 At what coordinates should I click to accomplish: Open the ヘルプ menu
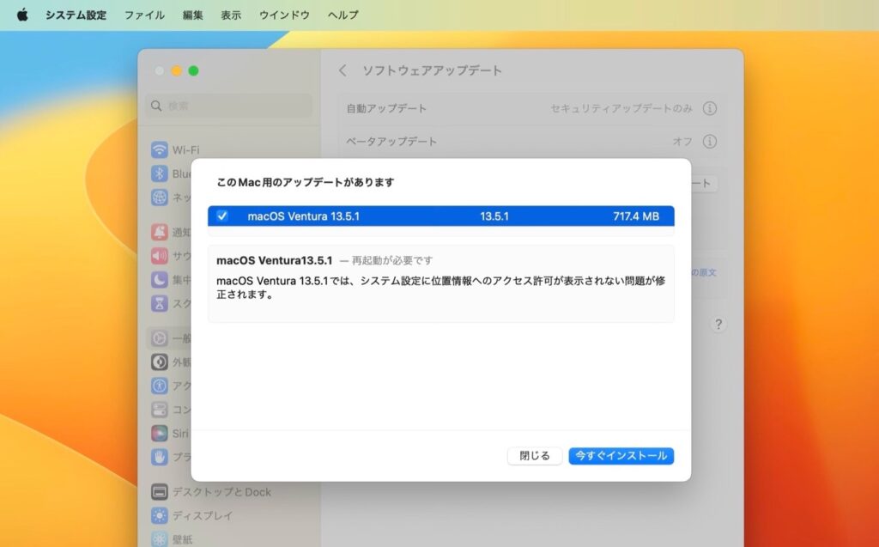(343, 15)
